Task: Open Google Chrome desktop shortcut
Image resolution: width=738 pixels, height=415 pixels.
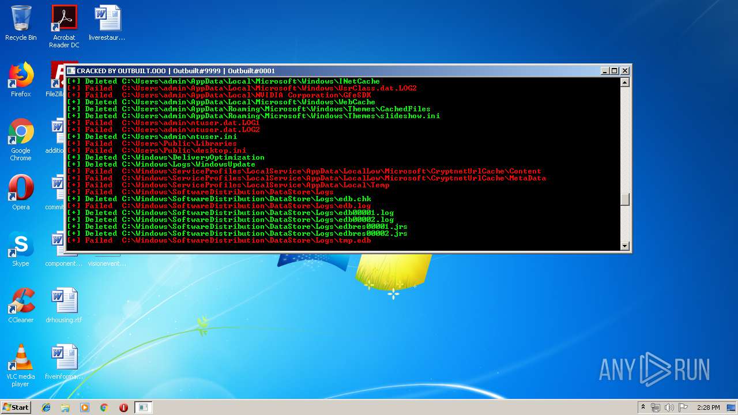Action: [x=21, y=140]
